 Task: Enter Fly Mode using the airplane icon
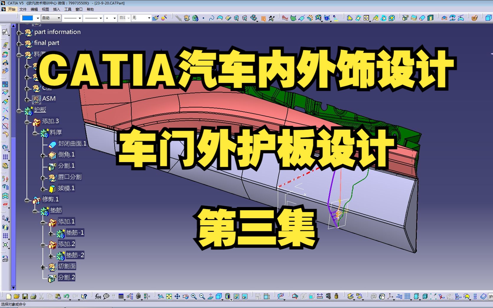(160, 296)
